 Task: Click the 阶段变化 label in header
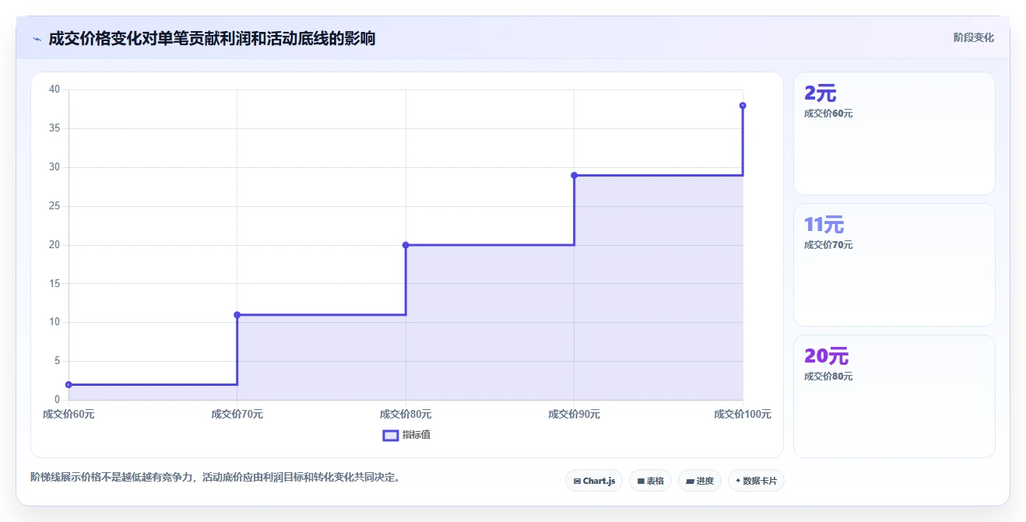[x=974, y=37]
